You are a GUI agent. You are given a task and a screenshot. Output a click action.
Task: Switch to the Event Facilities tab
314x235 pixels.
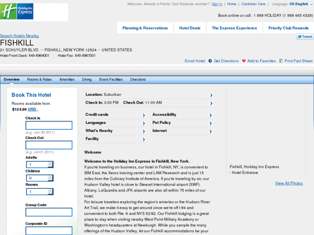(x=111, y=79)
